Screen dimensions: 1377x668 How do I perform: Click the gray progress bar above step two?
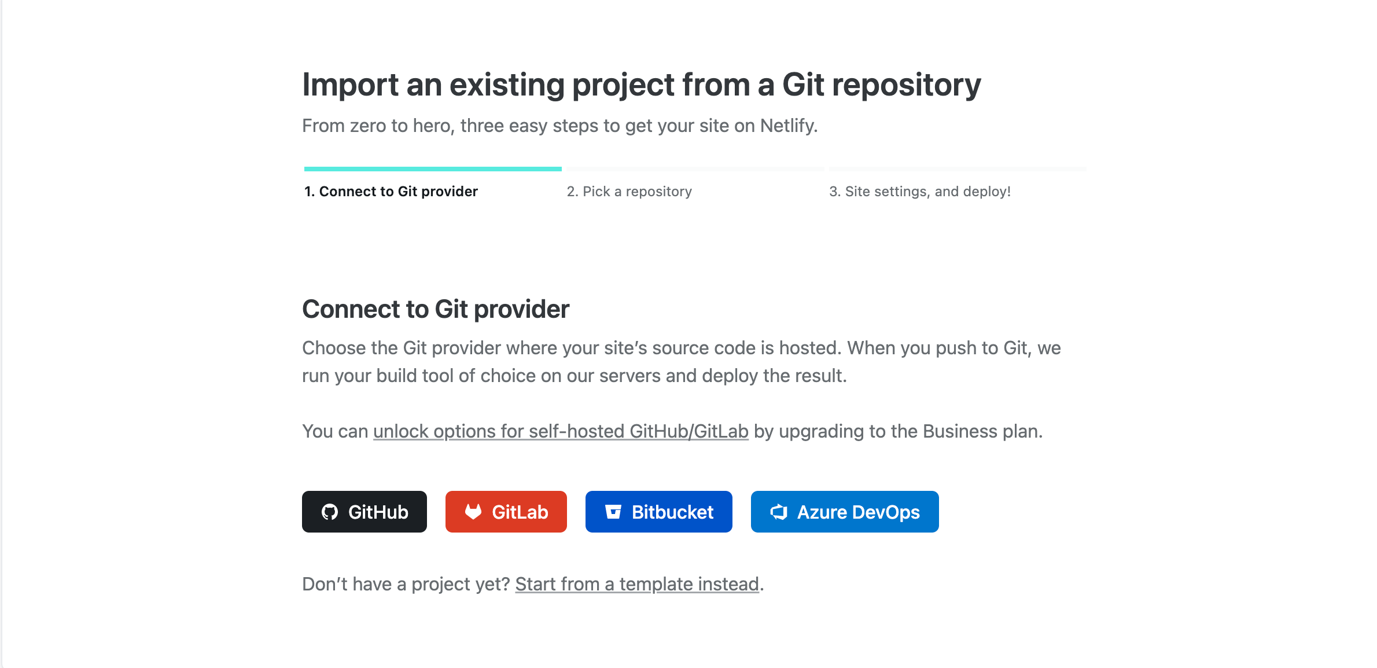click(695, 169)
